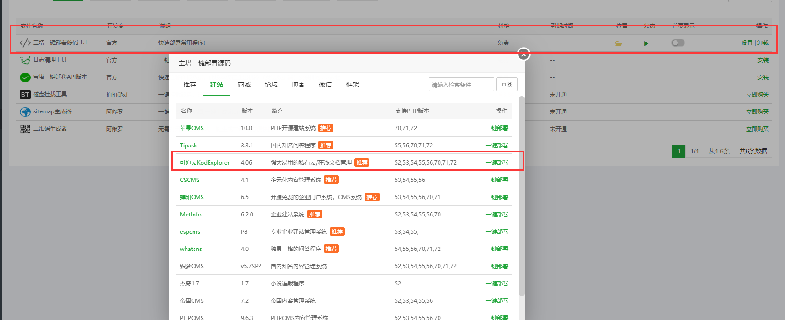Click the 查找 search button

(x=506, y=84)
